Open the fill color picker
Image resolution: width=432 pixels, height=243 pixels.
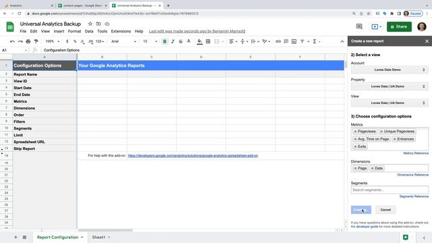(200, 41)
